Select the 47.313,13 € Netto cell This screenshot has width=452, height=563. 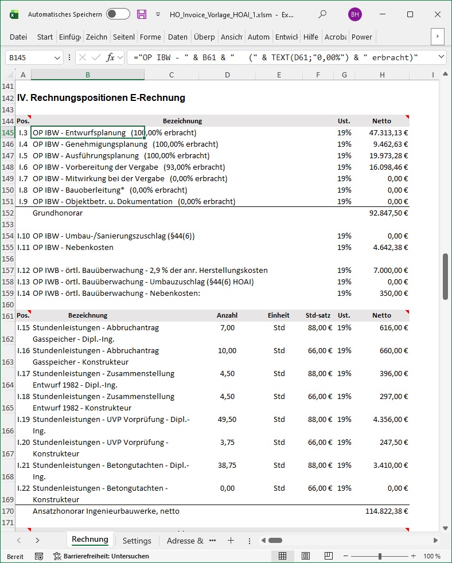pos(382,132)
